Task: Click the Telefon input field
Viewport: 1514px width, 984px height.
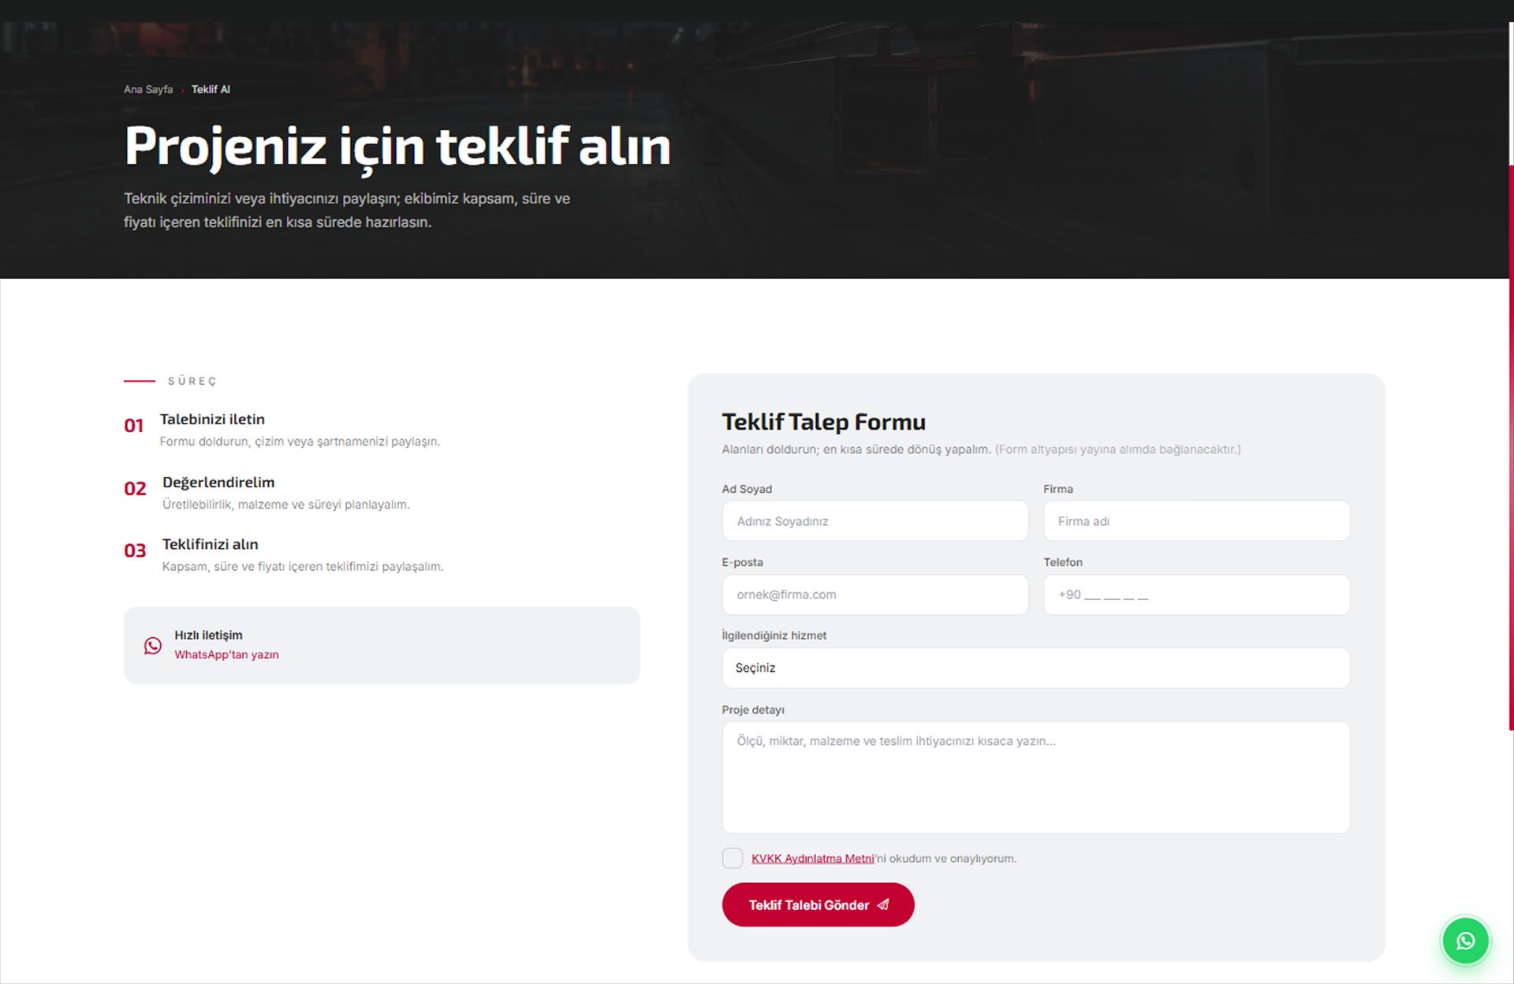Action: (x=1196, y=594)
